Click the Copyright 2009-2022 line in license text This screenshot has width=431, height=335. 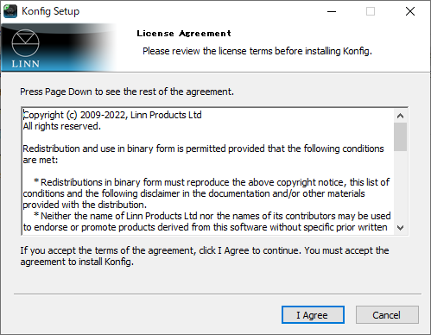pos(112,115)
